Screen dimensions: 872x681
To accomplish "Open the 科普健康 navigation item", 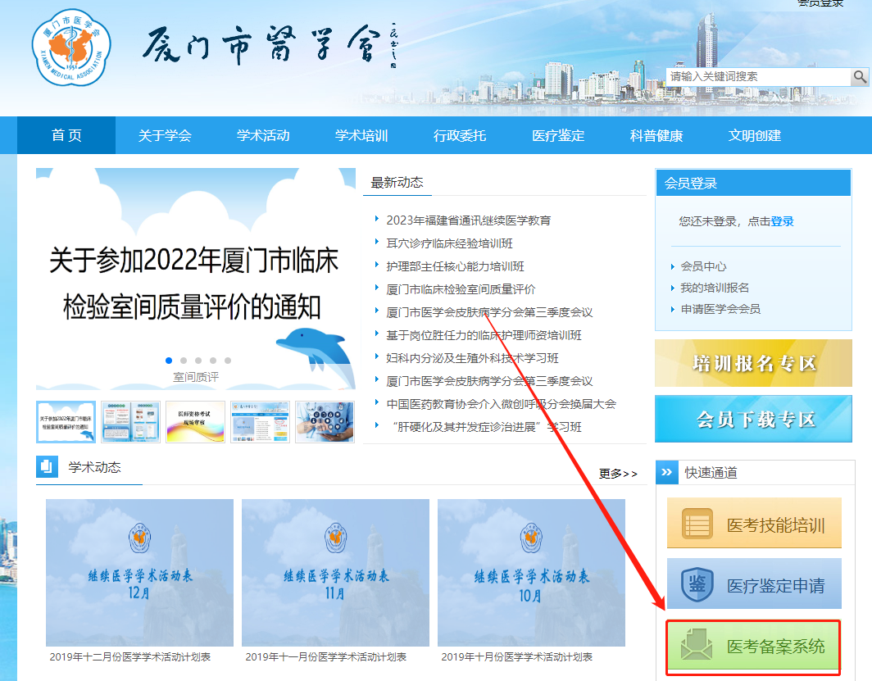I will 656,135.
